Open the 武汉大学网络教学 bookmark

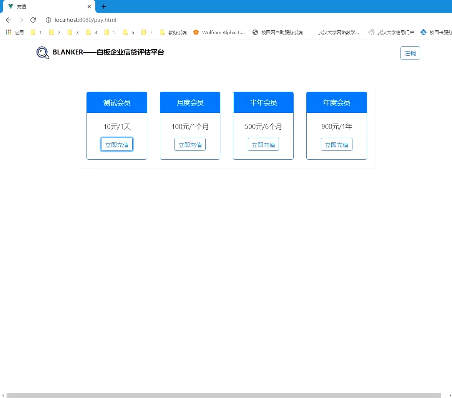click(338, 32)
